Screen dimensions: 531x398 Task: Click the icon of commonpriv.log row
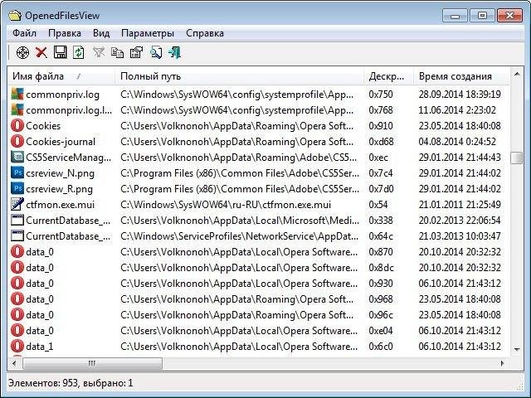tap(17, 94)
